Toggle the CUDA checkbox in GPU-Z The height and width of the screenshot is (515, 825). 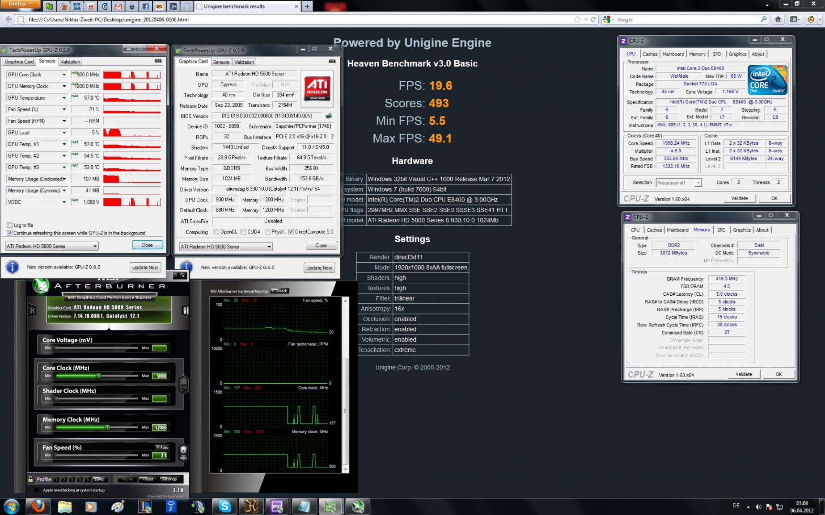(243, 231)
